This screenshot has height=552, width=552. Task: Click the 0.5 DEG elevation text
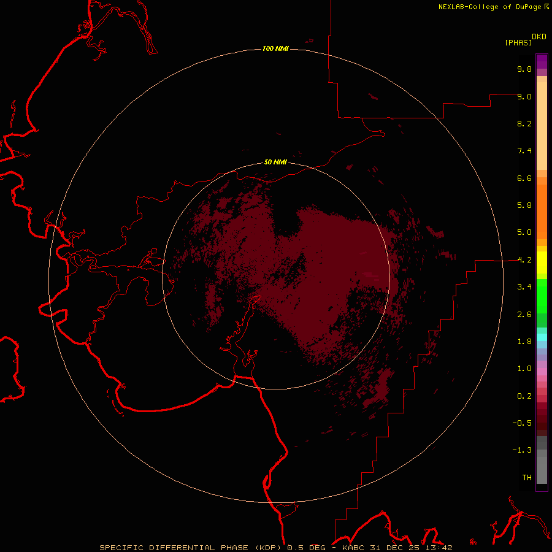tap(306, 548)
